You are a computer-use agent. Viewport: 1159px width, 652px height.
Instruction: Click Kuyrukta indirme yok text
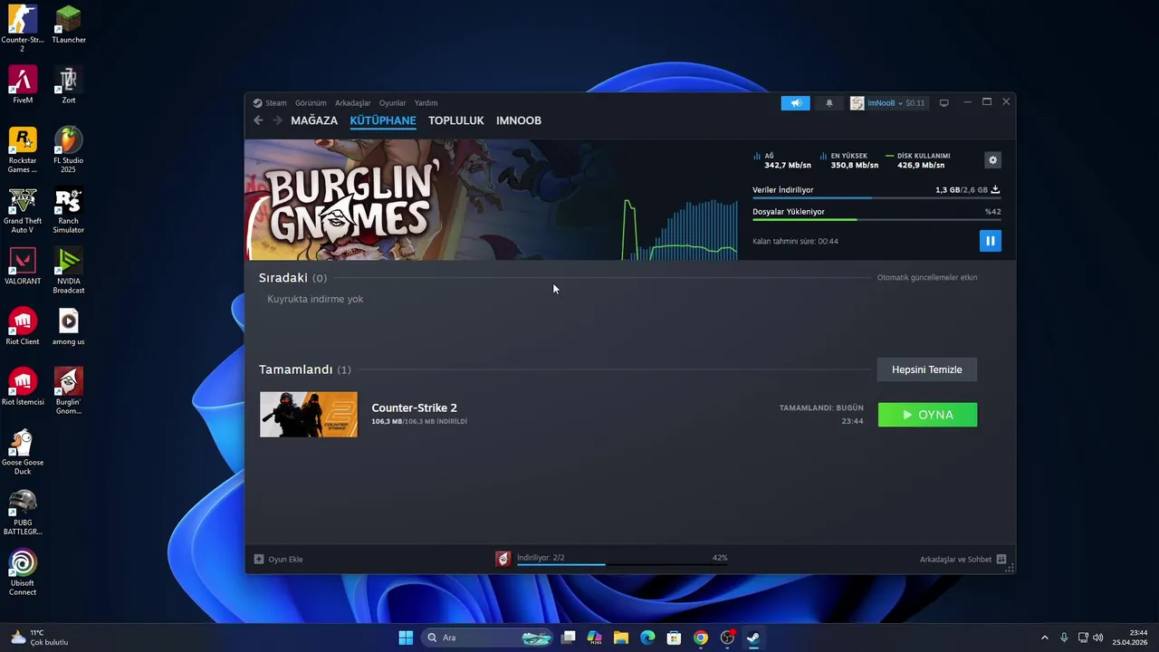315,299
